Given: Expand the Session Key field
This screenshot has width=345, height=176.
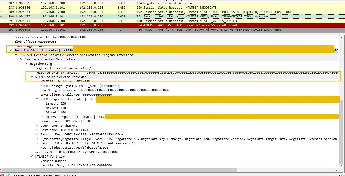Looking at the screenshot, I should point(37,134).
